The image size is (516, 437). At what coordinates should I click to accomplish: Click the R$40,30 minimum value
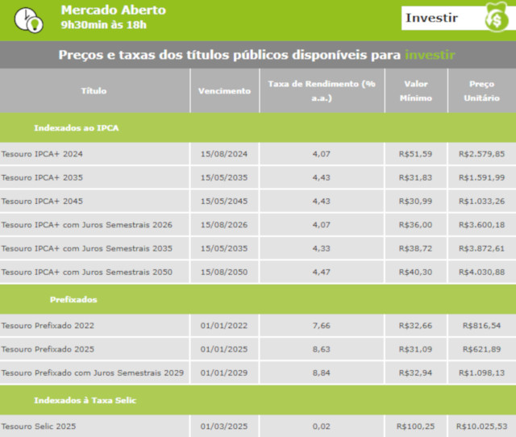point(415,273)
